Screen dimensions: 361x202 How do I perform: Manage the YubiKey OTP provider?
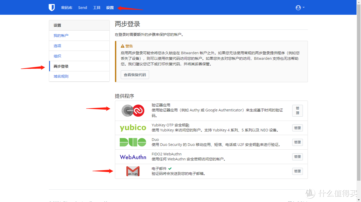tap(297, 128)
